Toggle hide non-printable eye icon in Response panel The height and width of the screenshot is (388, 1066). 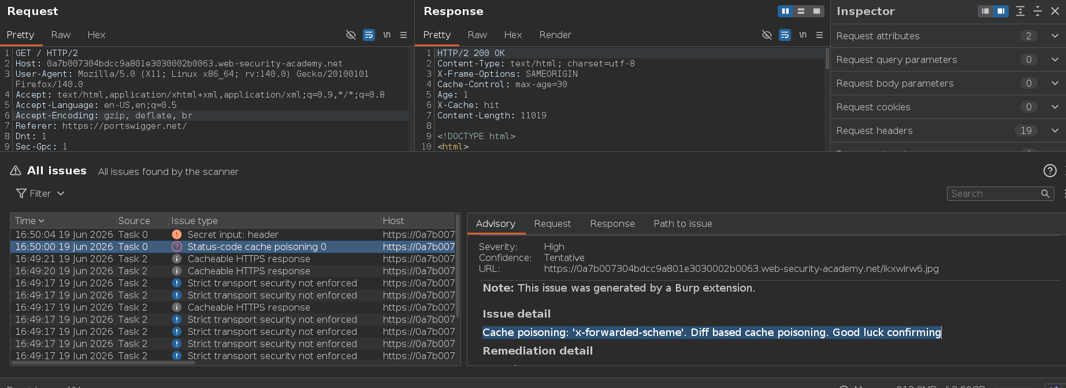click(767, 35)
